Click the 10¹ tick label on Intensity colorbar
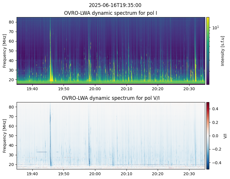This screenshot has height=179, width=230. (215, 28)
